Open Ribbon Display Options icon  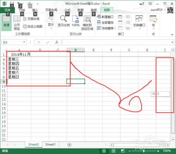(150, 4)
